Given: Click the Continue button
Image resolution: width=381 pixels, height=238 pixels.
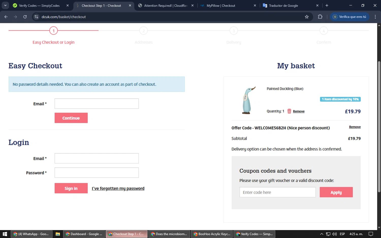Looking at the screenshot, I should [71, 118].
